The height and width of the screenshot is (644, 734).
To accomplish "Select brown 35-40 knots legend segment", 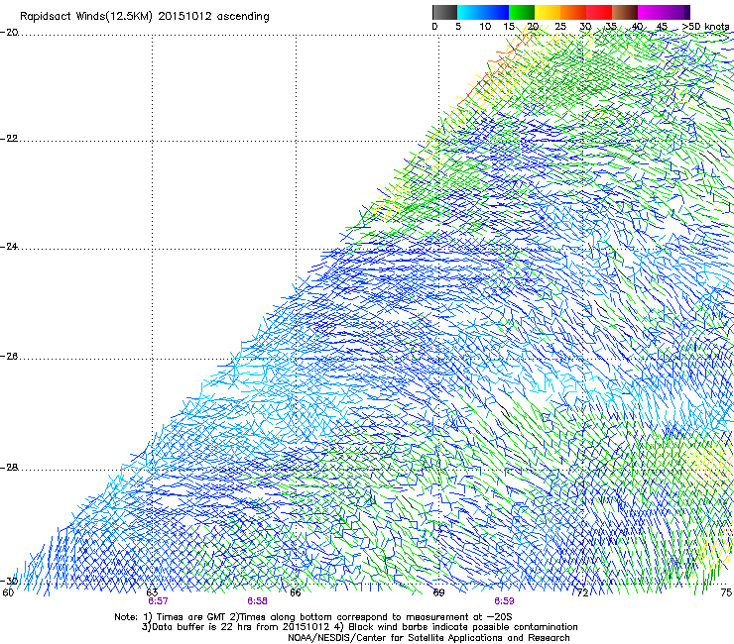I will point(625,12).
